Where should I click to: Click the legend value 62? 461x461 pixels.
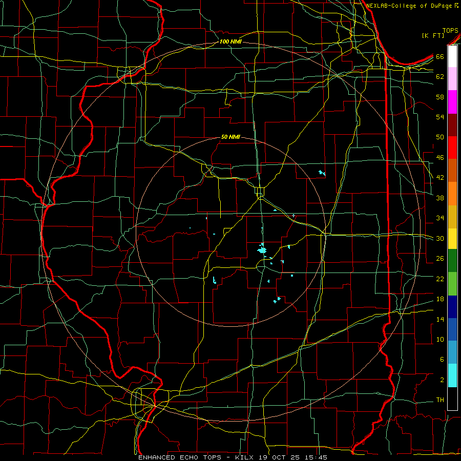pyautogui.click(x=440, y=77)
